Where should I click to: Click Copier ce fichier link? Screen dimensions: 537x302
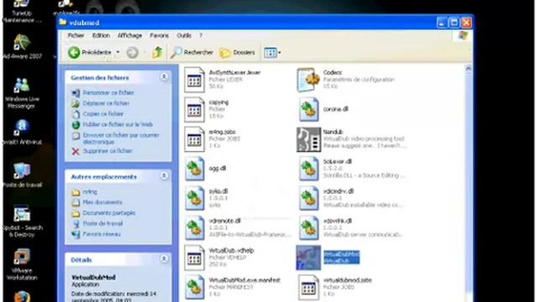click(103, 114)
